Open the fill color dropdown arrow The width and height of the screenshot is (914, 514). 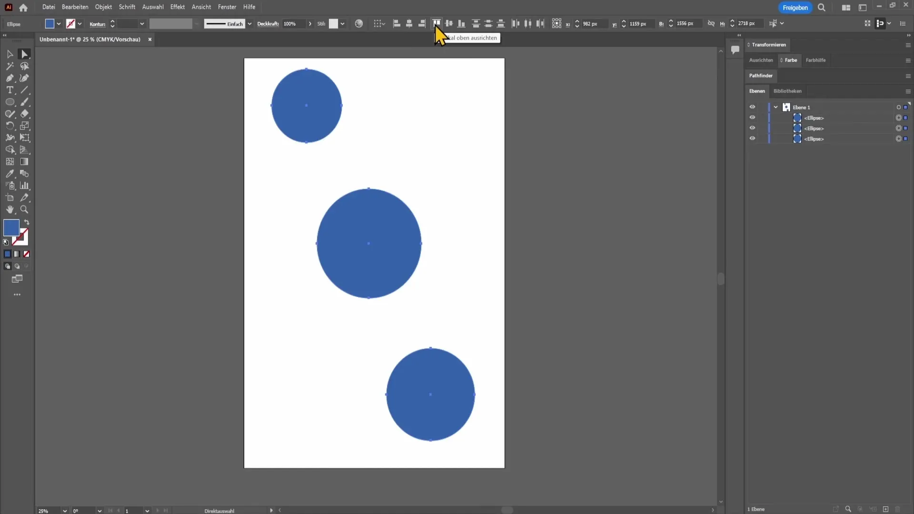coord(59,24)
